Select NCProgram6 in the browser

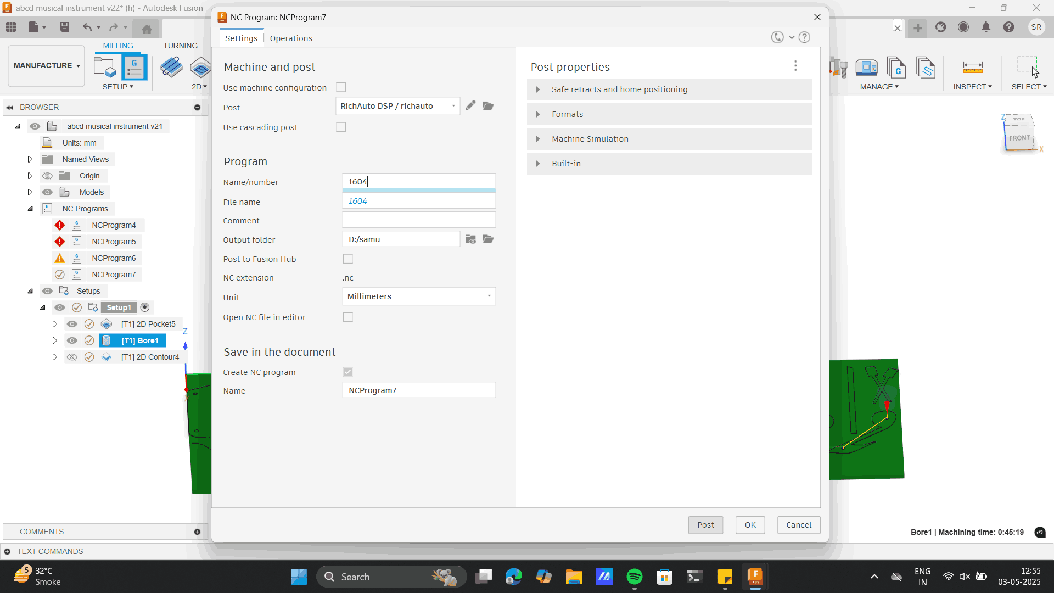click(114, 258)
